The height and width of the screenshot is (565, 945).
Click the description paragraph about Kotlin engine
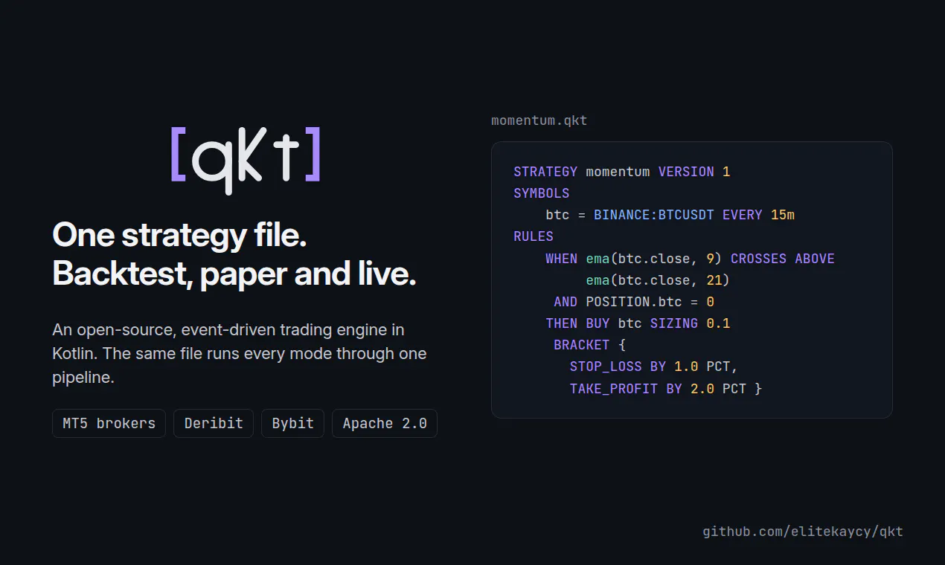(x=240, y=353)
